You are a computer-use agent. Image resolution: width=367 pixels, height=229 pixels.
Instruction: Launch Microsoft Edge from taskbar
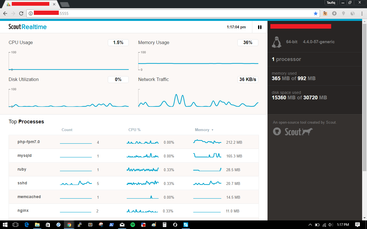coord(26,225)
